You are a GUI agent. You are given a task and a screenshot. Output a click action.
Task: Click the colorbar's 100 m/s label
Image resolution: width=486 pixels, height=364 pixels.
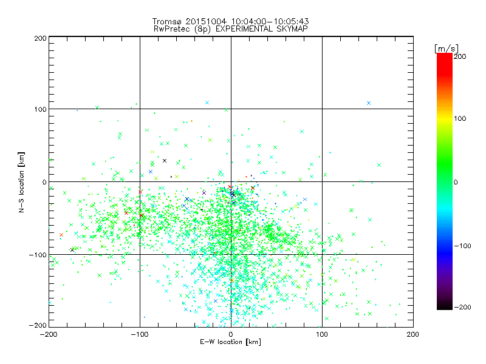point(460,118)
